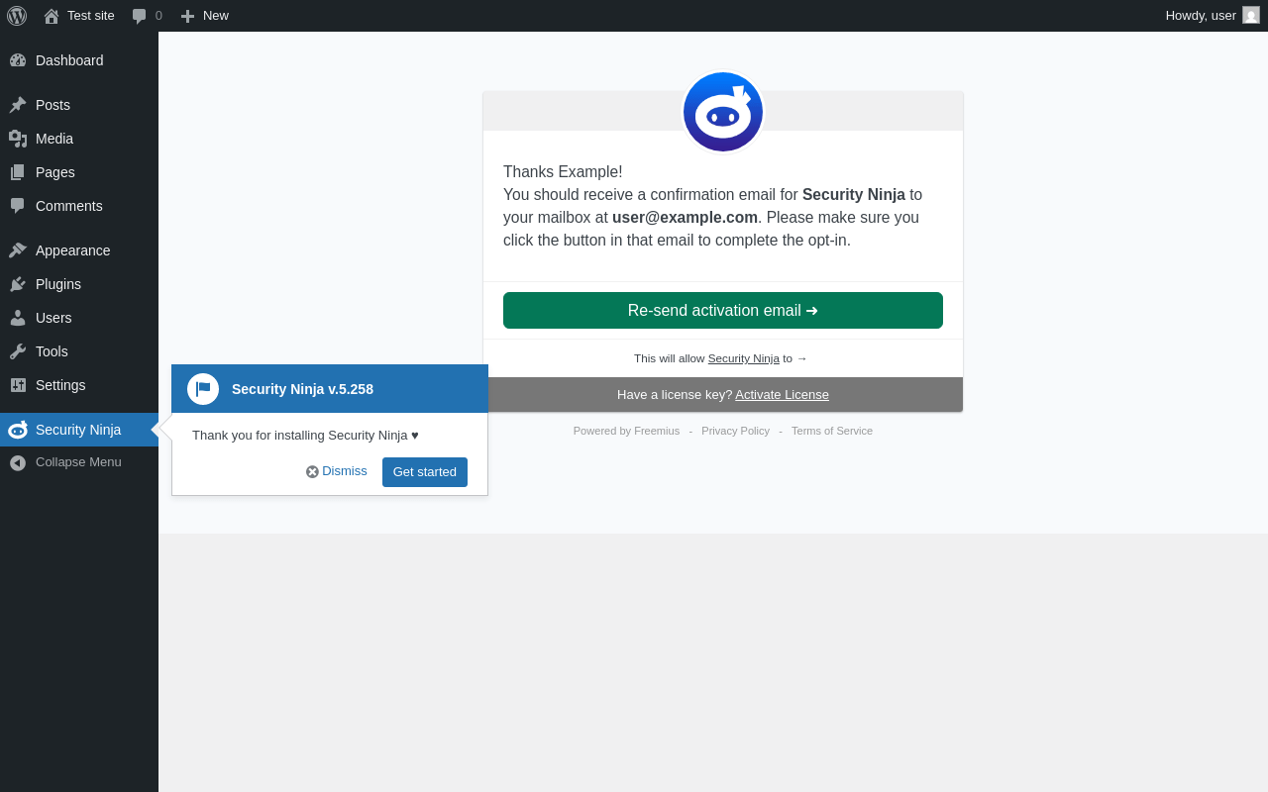Select the Security Ninja menu label

point(78,430)
